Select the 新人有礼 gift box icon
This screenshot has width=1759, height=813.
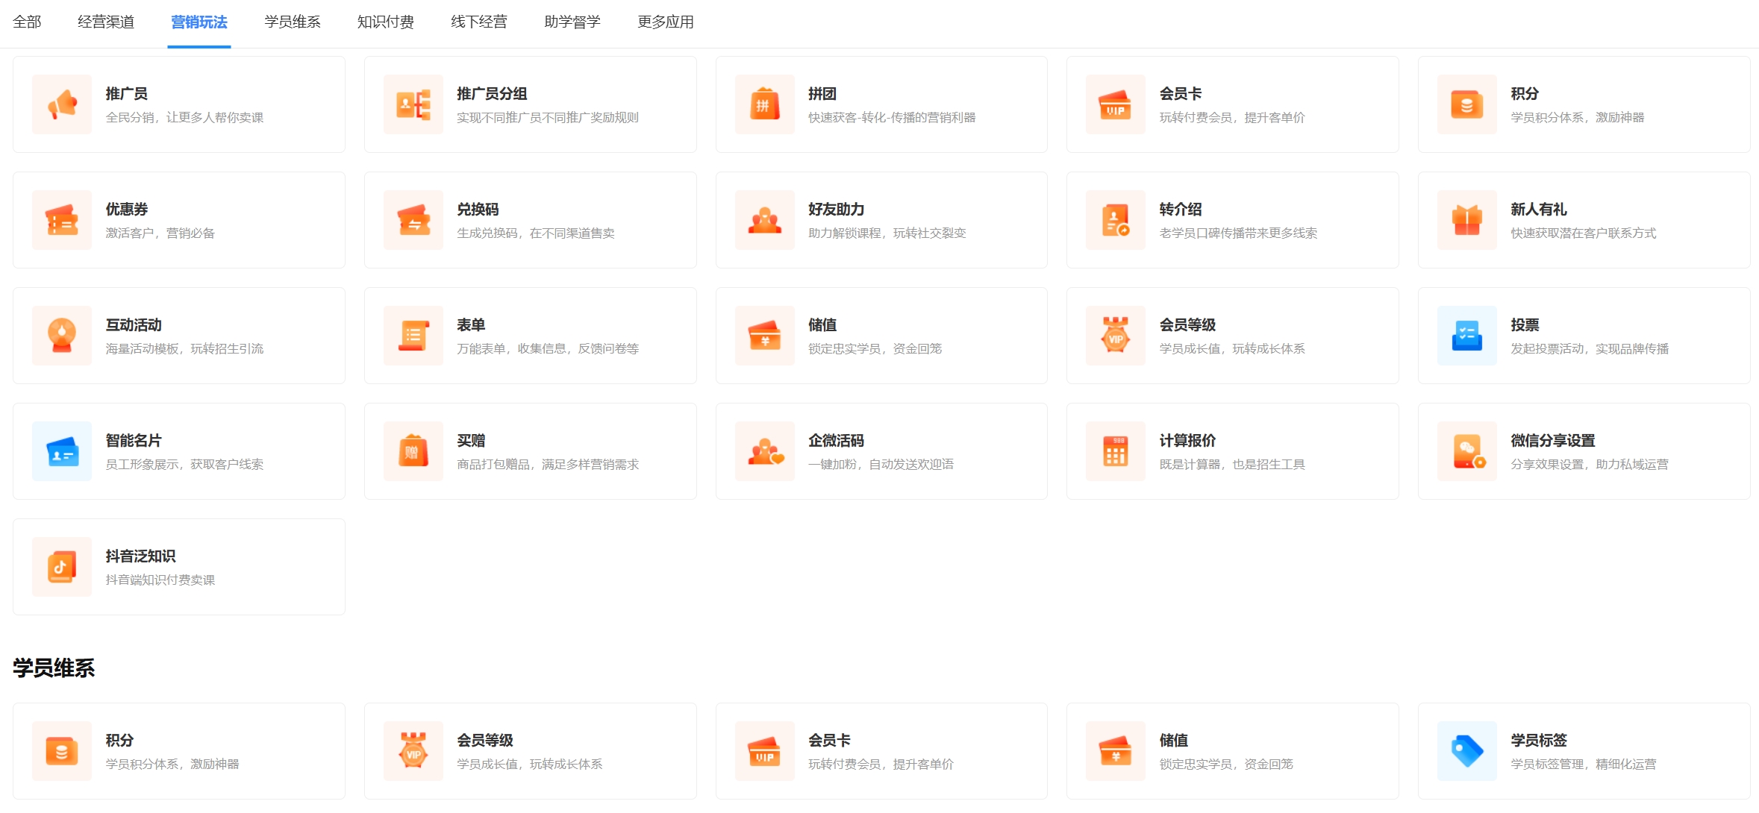(x=1466, y=220)
